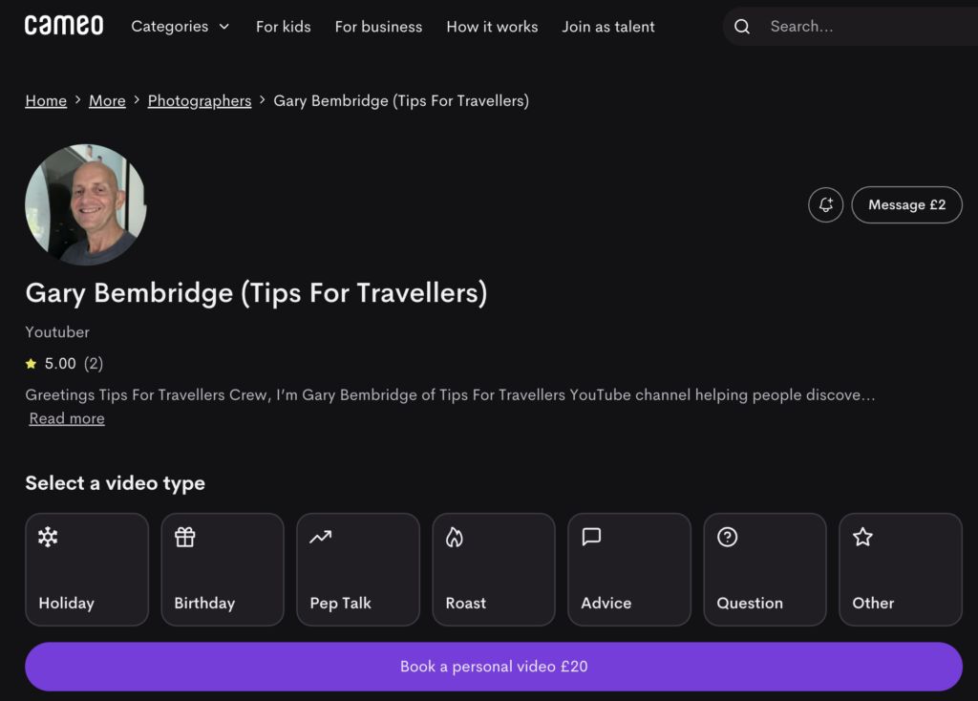
Task: Go to Photographers breadcrumb
Action: pyautogui.click(x=200, y=100)
